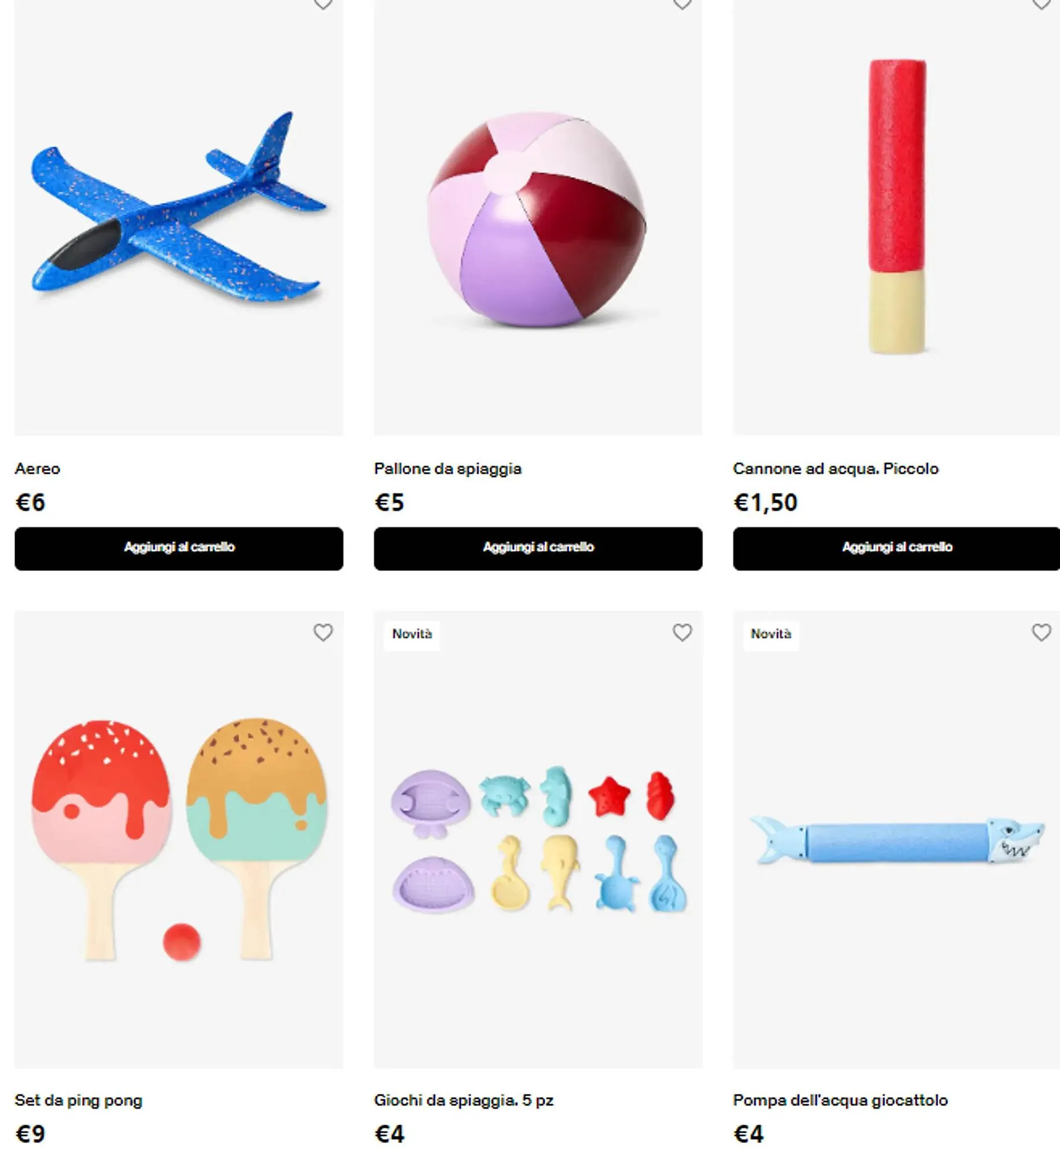
Task: Click the Novità badge on shark pump
Action: pyautogui.click(x=771, y=634)
